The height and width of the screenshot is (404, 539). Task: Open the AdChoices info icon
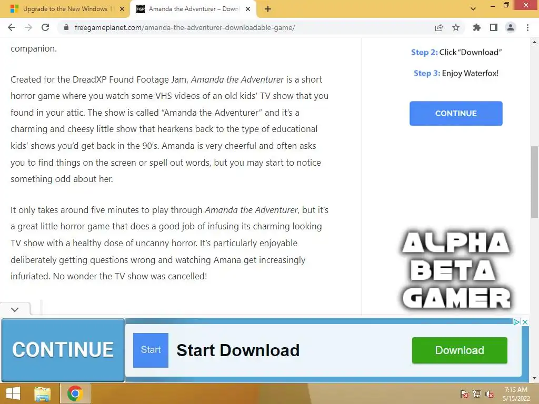pos(516,322)
